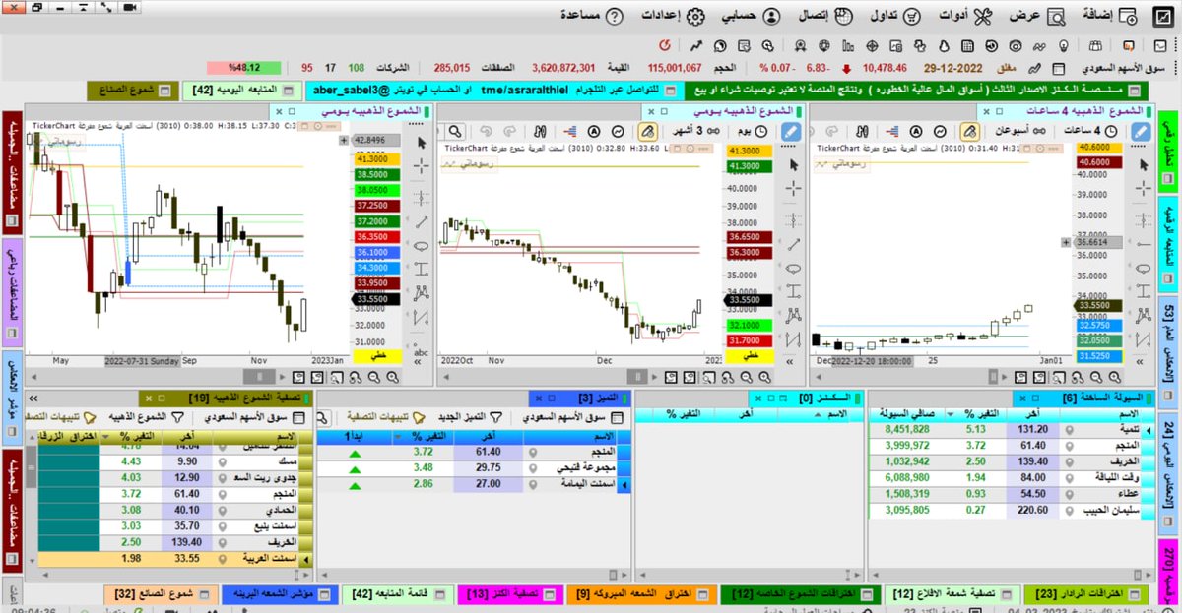Toggle خطي linear scale button in middle chart
This screenshot has height=613, width=1182.
[749, 355]
